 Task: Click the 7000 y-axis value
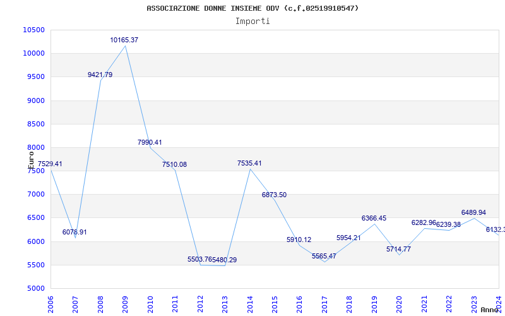coord(35,195)
